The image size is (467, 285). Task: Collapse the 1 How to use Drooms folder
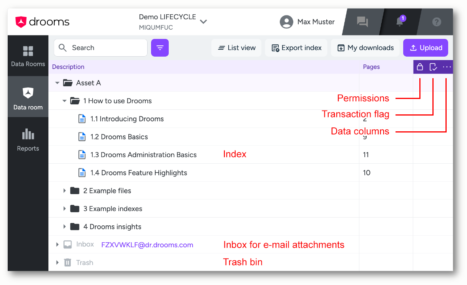65,101
